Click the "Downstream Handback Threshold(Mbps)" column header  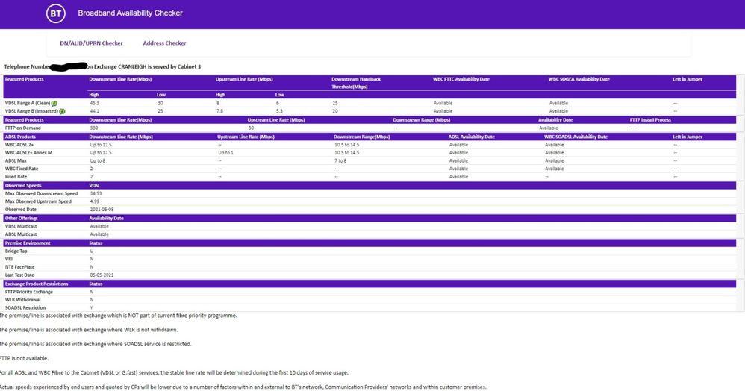click(x=356, y=83)
